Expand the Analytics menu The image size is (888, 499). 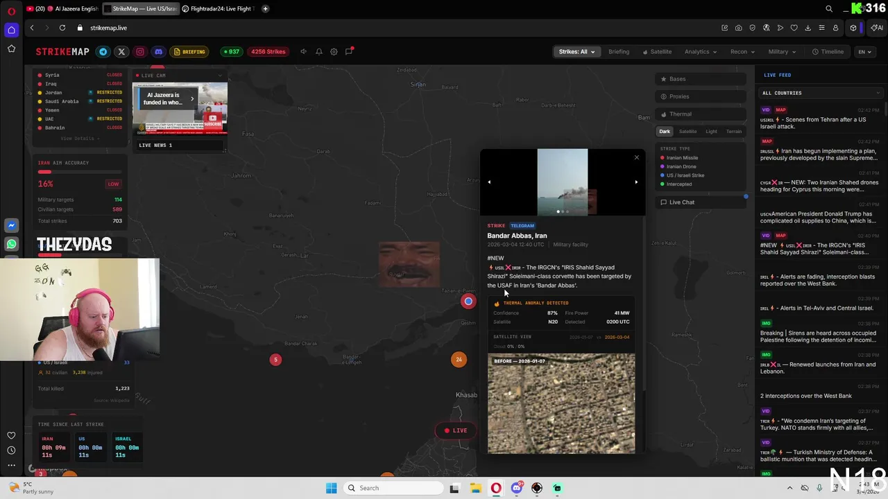pos(700,51)
